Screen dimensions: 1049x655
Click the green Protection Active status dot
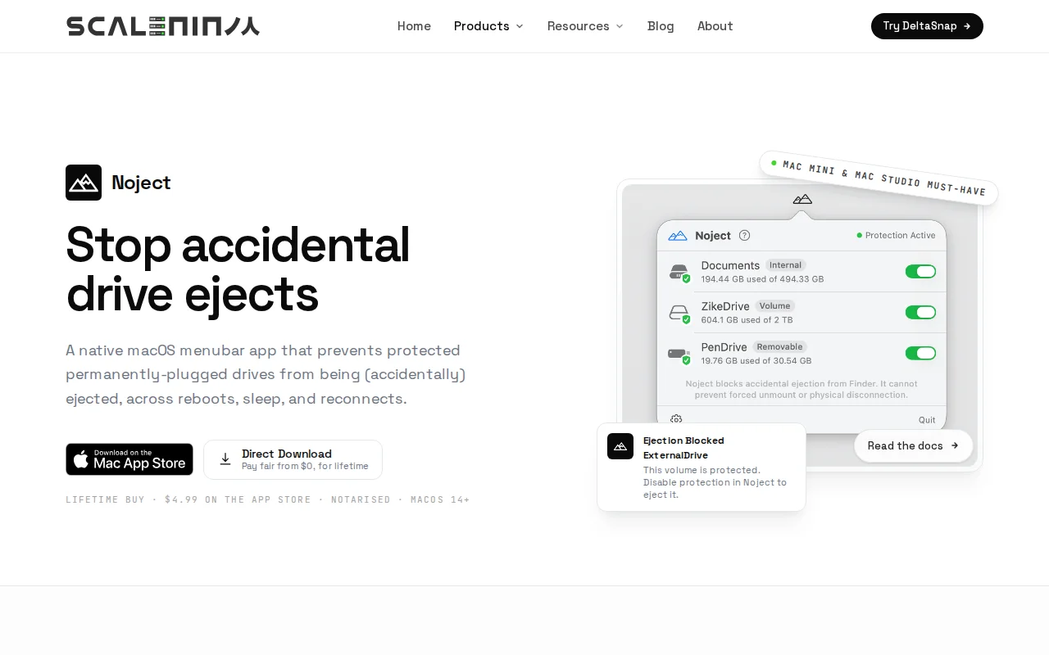point(860,235)
